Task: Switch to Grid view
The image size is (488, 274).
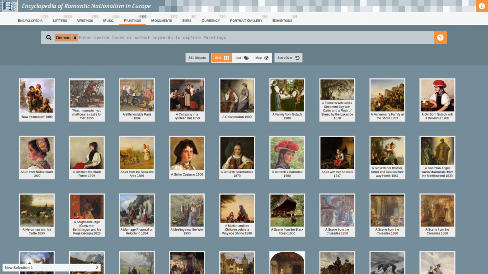Action: click(222, 58)
